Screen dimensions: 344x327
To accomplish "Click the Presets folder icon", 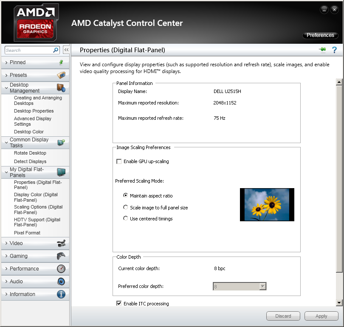I will point(61,75).
